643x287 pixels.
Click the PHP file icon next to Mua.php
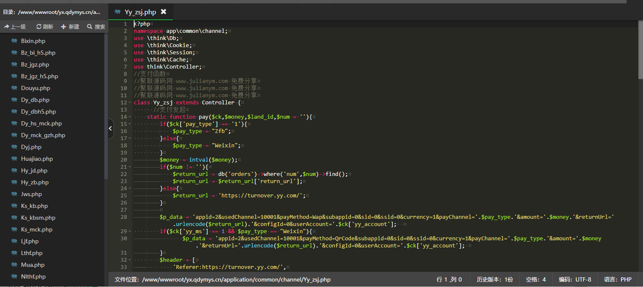point(14,265)
